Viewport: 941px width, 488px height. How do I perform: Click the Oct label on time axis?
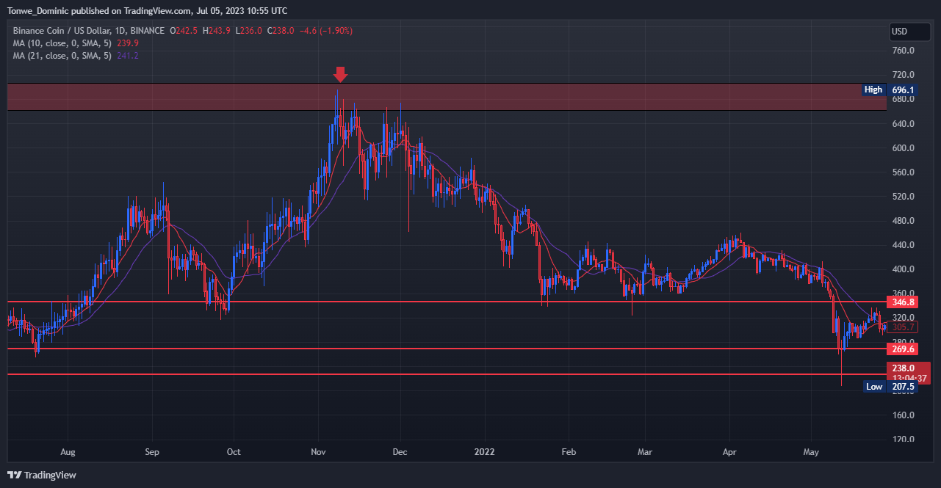pyautogui.click(x=234, y=452)
